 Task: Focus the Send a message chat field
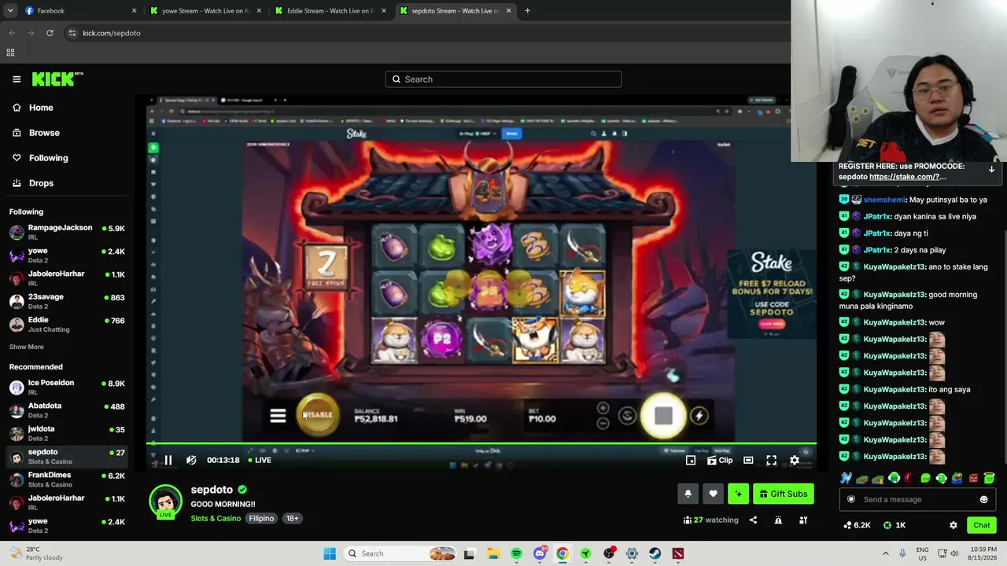916,499
